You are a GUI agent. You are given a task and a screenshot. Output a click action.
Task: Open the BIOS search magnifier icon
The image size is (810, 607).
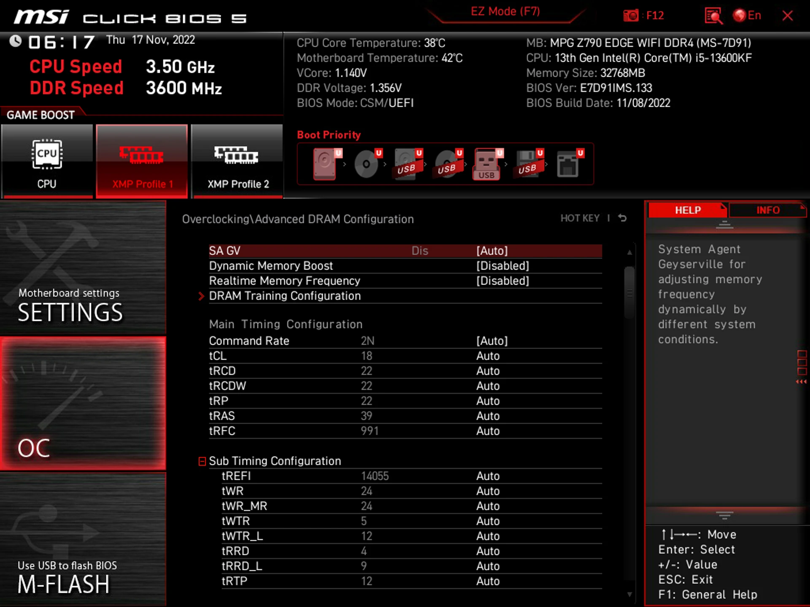pos(713,16)
